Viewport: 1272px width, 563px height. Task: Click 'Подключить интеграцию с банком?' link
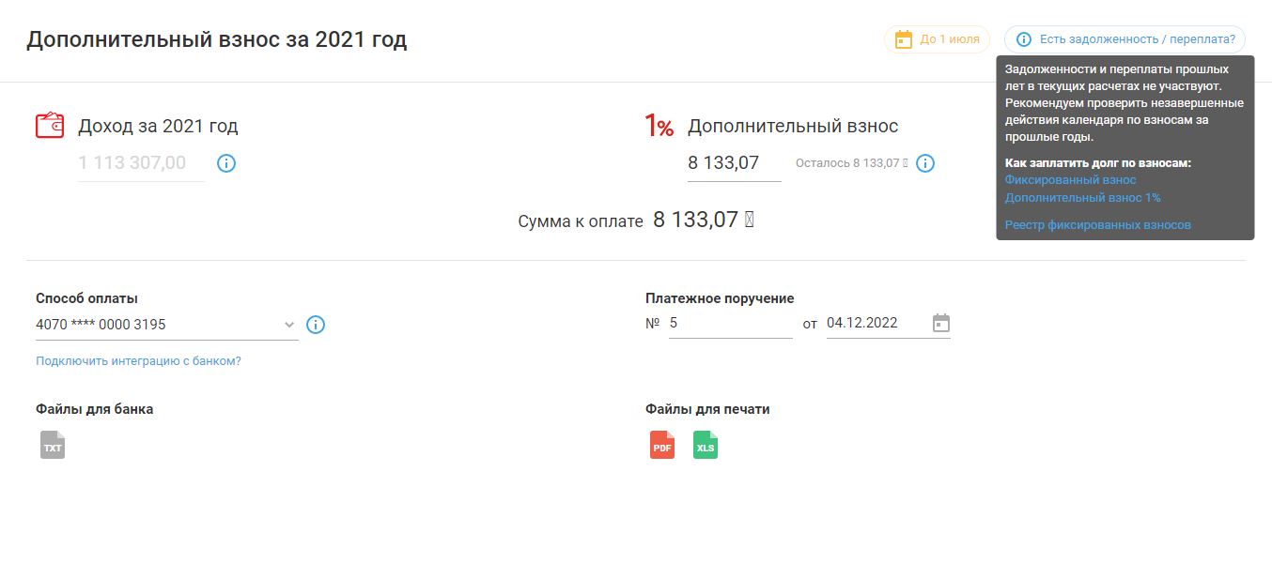(x=138, y=360)
